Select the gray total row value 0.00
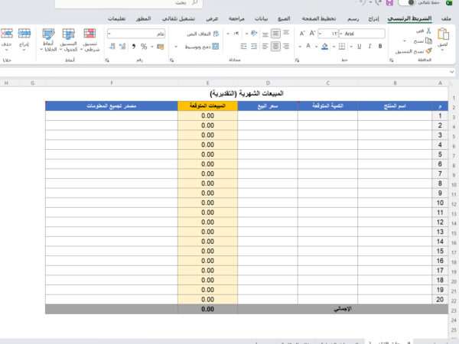 207,309
